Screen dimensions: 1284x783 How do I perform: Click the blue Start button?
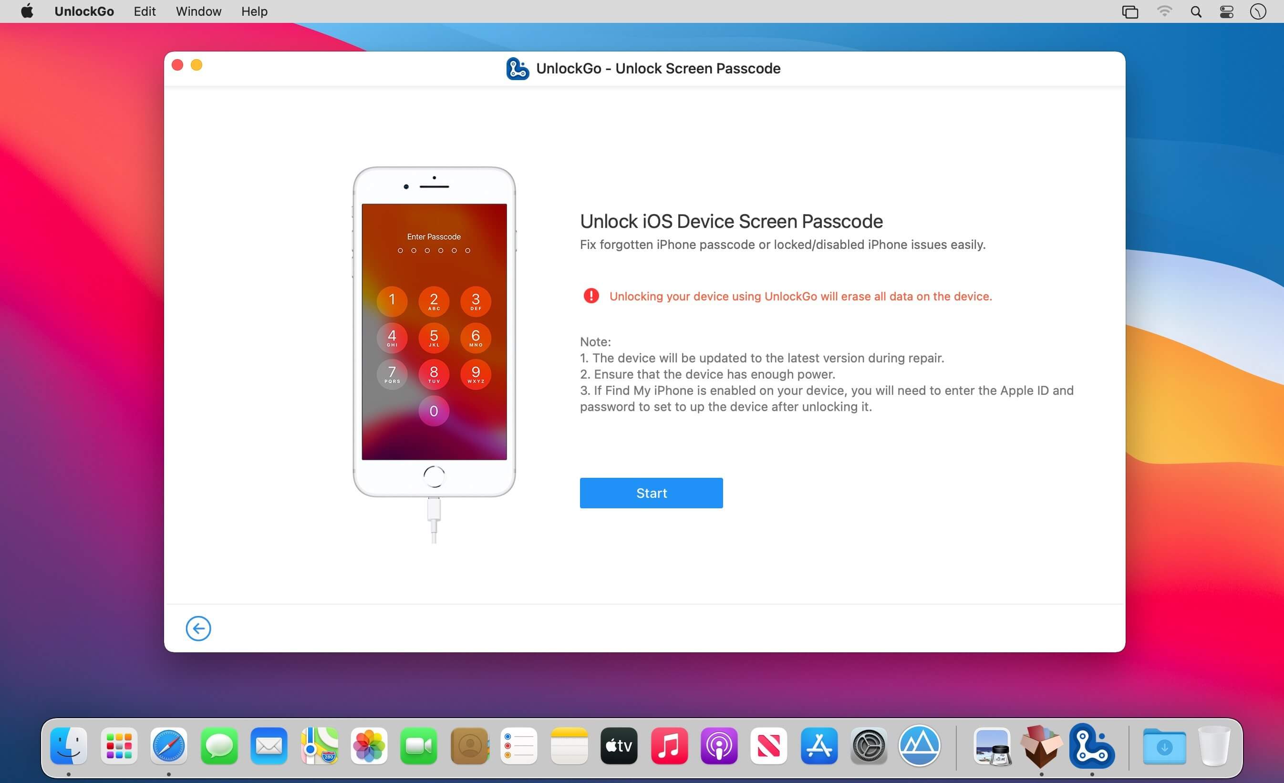(x=651, y=493)
